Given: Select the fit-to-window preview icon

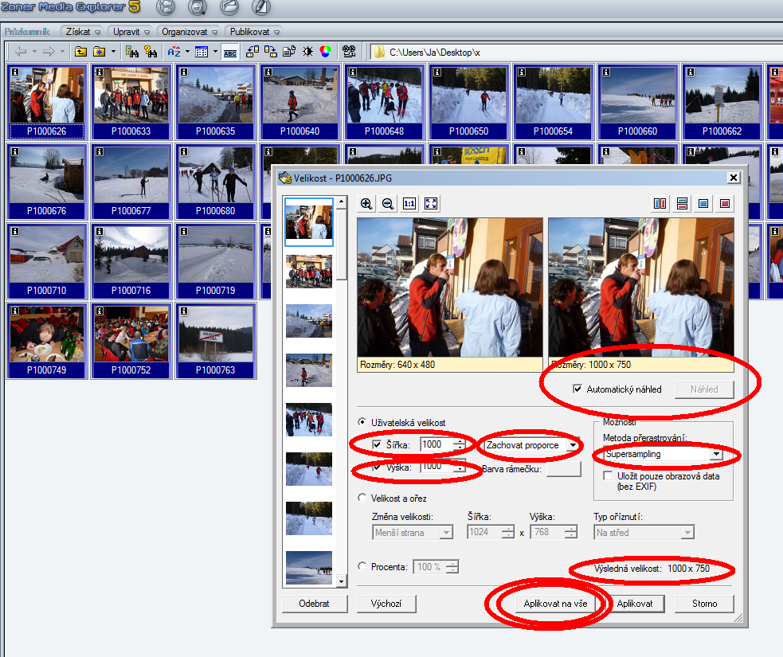Looking at the screenshot, I should [430, 204].
